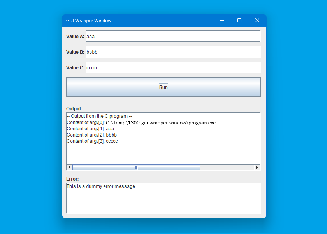Image resolution: width=327 pixels, height=234 pixels.
Task: Minimize the GUI Wrapper Window
Action: coord(222,21)
